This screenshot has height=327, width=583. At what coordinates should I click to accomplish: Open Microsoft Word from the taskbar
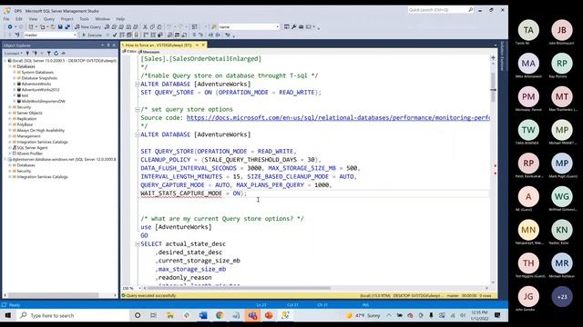[203, 315]
